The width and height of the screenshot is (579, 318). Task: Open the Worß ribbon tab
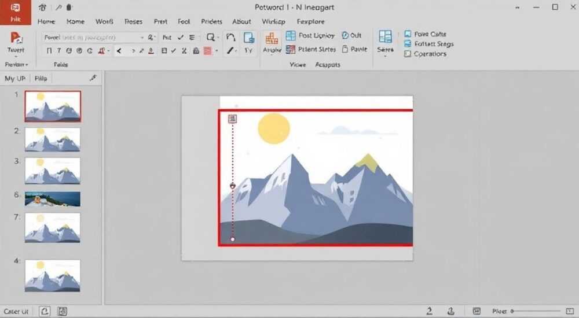point(104,22)
